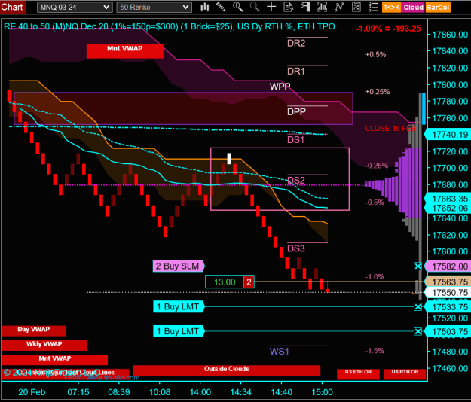This screenshot has width=471, height=402.
Task: Click the -1.0% level label
Action: click(375, 276)
